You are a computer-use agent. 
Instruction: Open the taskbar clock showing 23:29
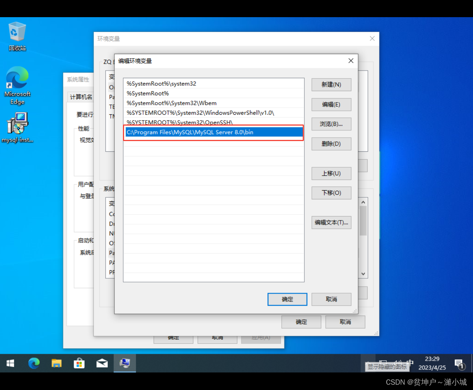point(432,363)
